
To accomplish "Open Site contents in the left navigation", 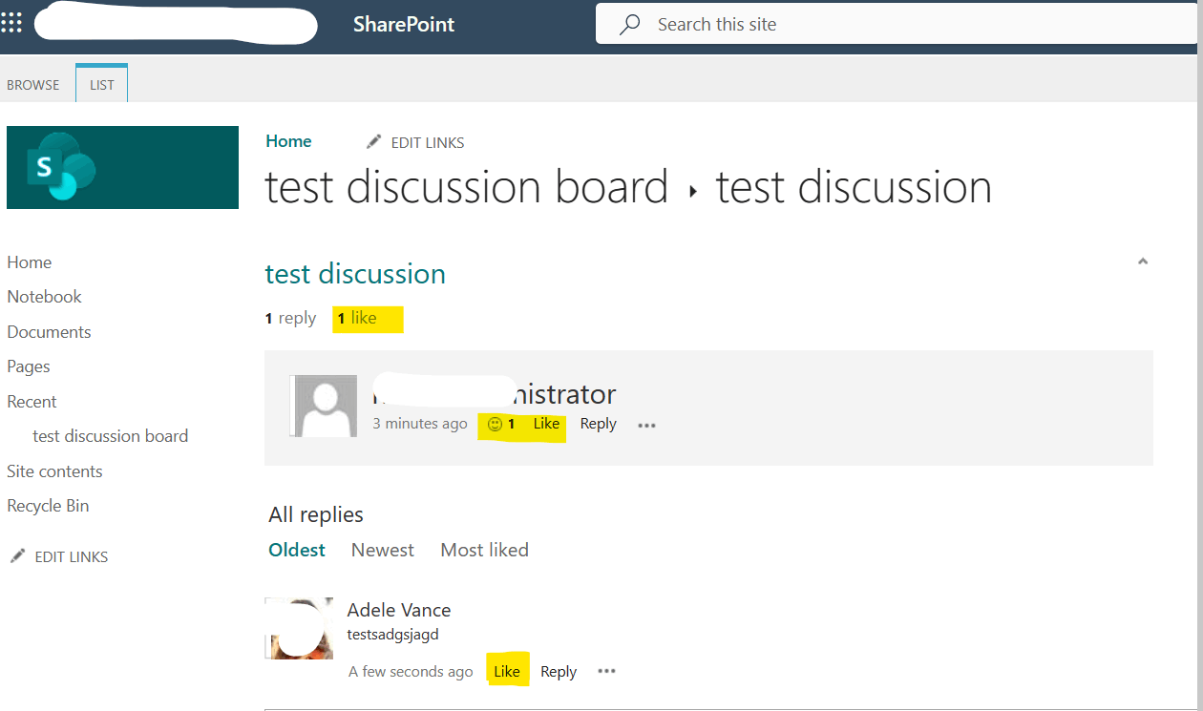I will pos(54,471).
